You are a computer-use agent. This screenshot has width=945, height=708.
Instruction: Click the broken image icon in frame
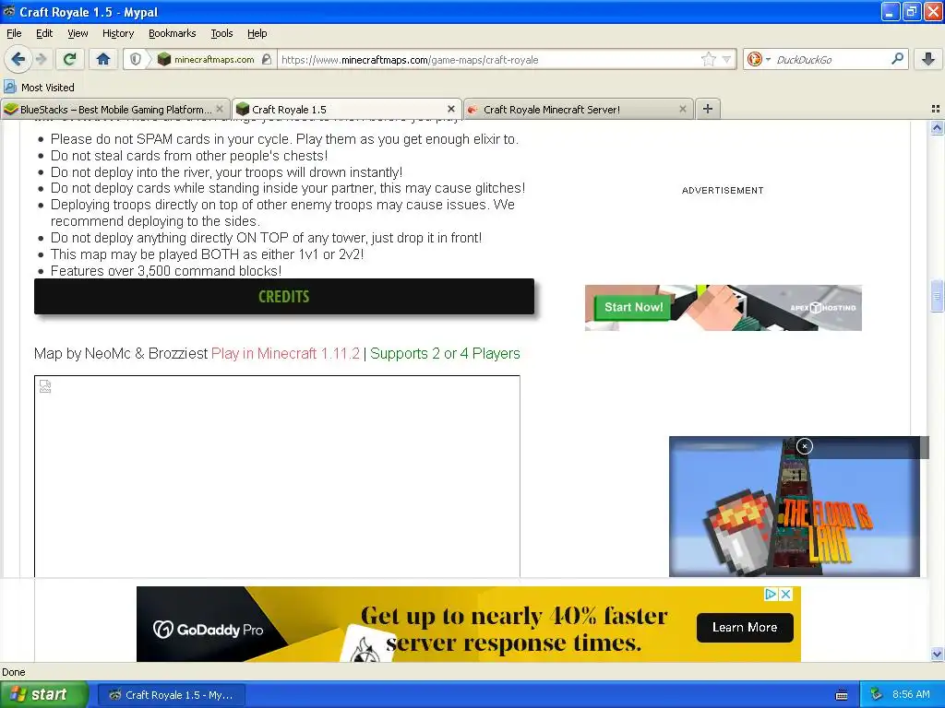45,386
